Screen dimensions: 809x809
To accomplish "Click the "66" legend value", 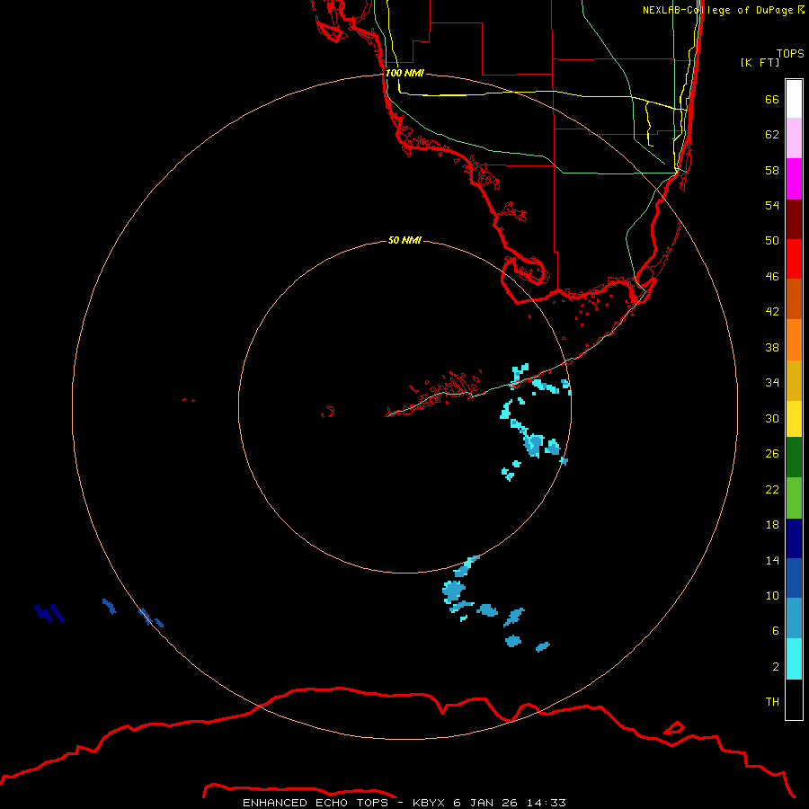I will (x=772, y=99).
